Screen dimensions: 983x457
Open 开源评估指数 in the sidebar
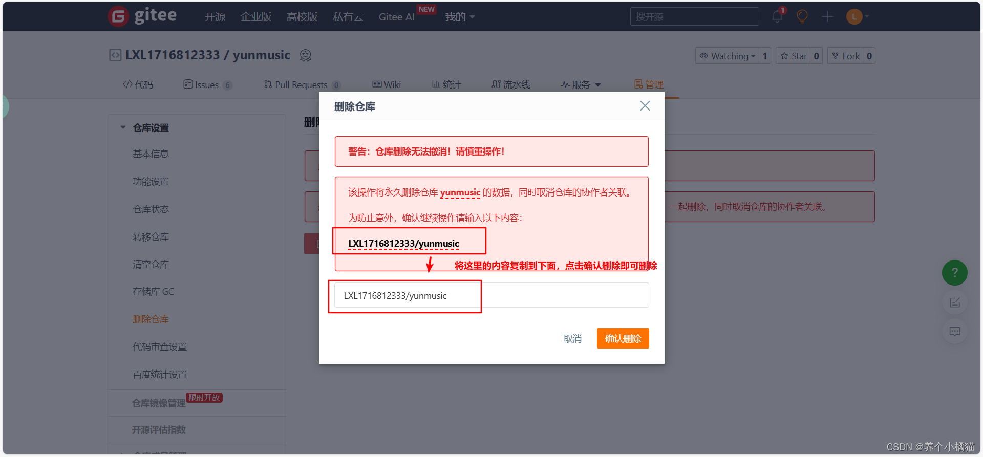159,430
